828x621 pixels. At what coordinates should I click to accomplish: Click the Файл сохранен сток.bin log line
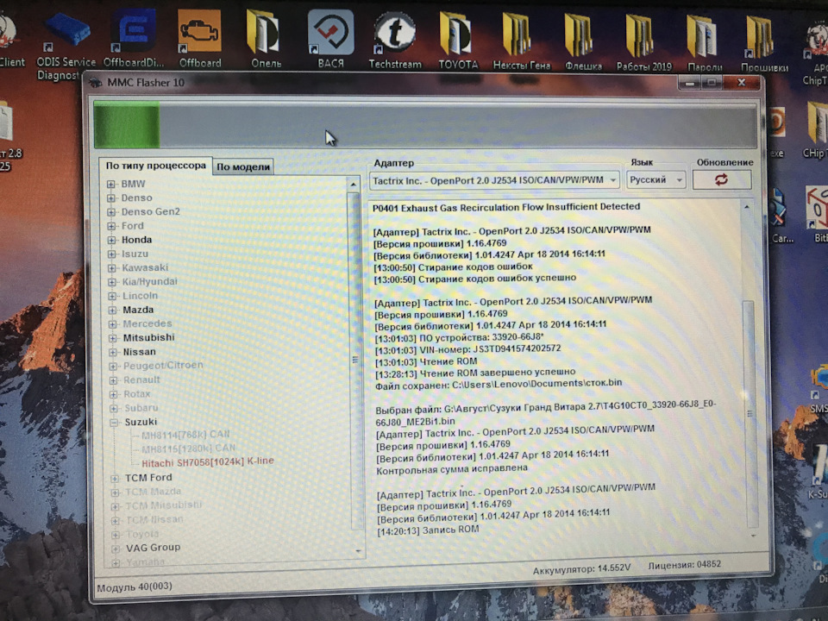coord(499,385)
